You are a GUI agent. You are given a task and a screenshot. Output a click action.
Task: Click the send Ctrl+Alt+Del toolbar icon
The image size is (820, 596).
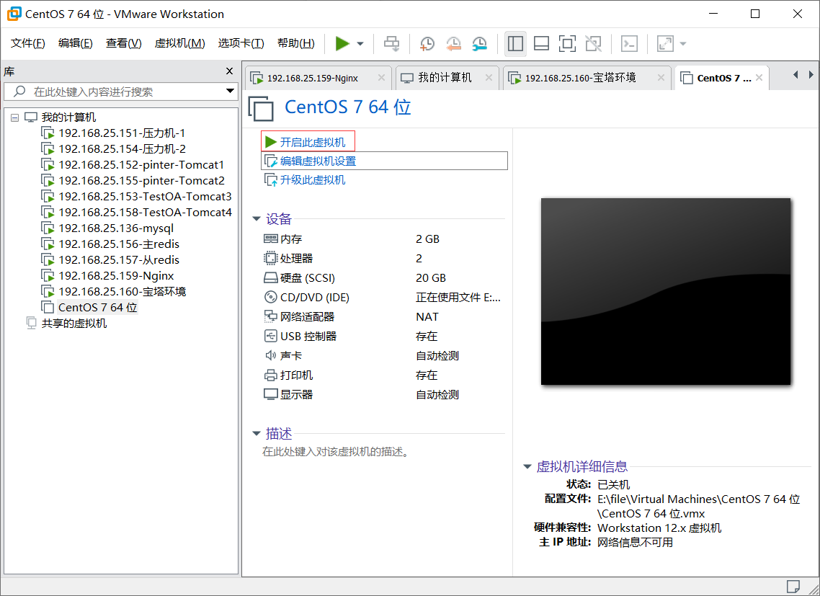[x=392, y=43]
